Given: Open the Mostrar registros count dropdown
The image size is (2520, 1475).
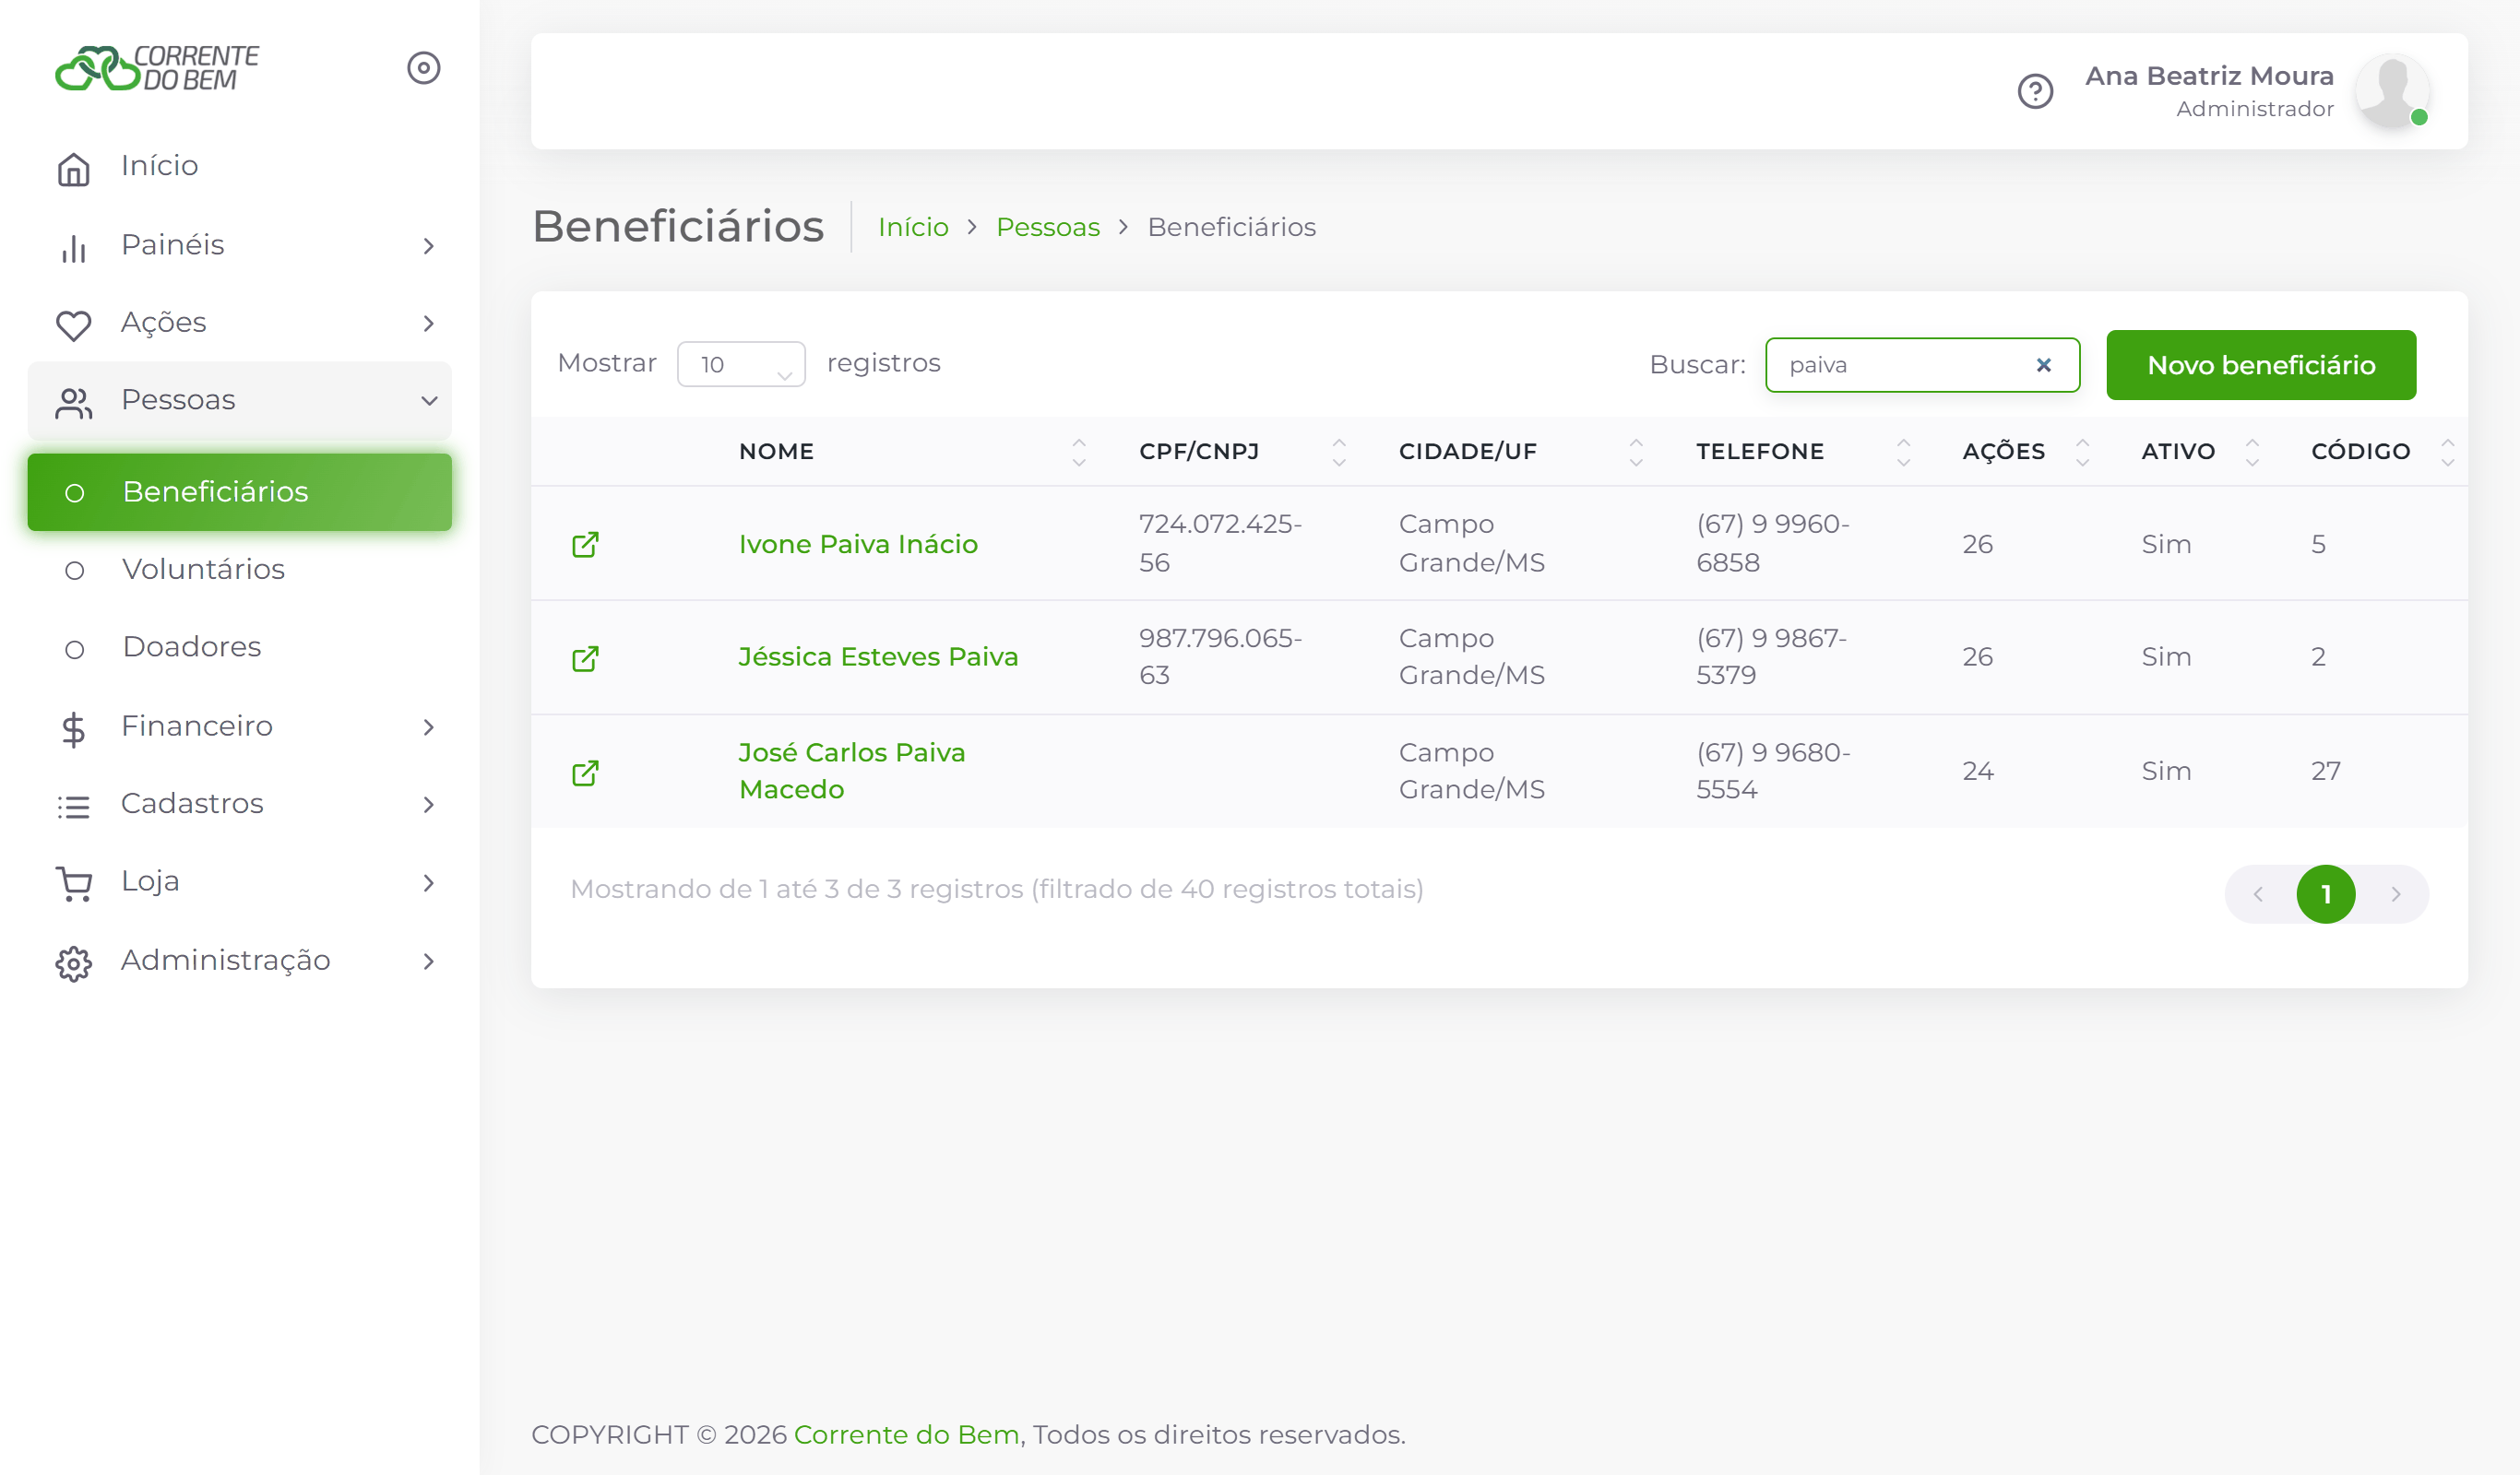Looking at the screenshot, I should point(741,364).
